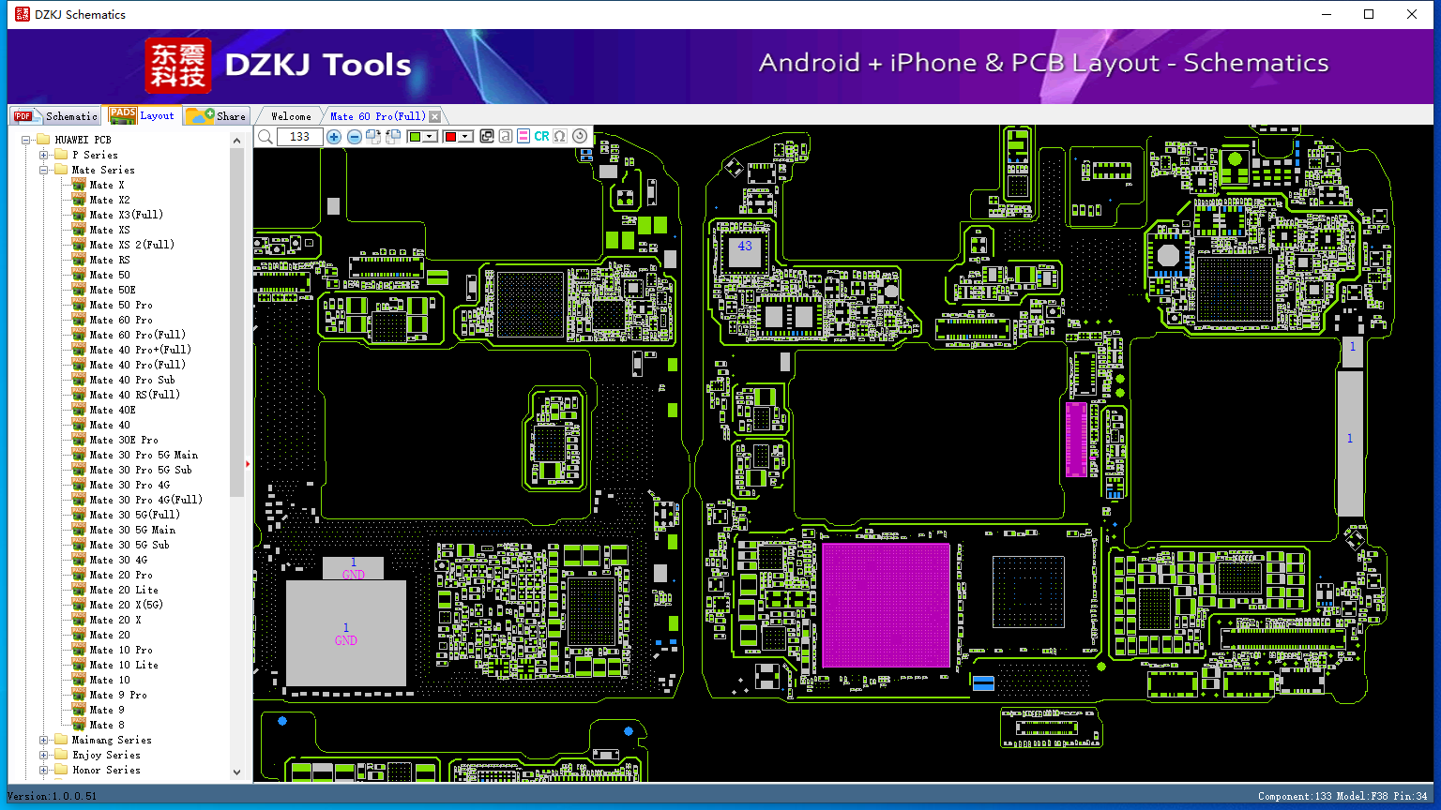Toggle the letter 'a' text display icon
The height and width of the screenshot is (810, 1441).
pyautogui.click(x=506, y=137)
